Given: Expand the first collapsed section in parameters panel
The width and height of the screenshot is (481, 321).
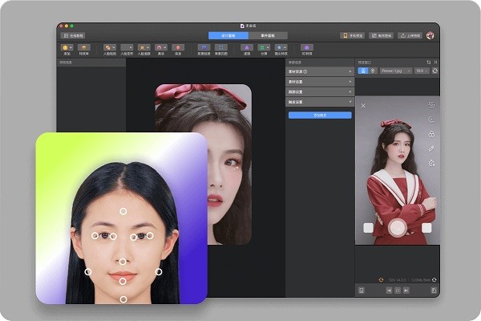Looking at the screenshot, I should pos(319,71).
